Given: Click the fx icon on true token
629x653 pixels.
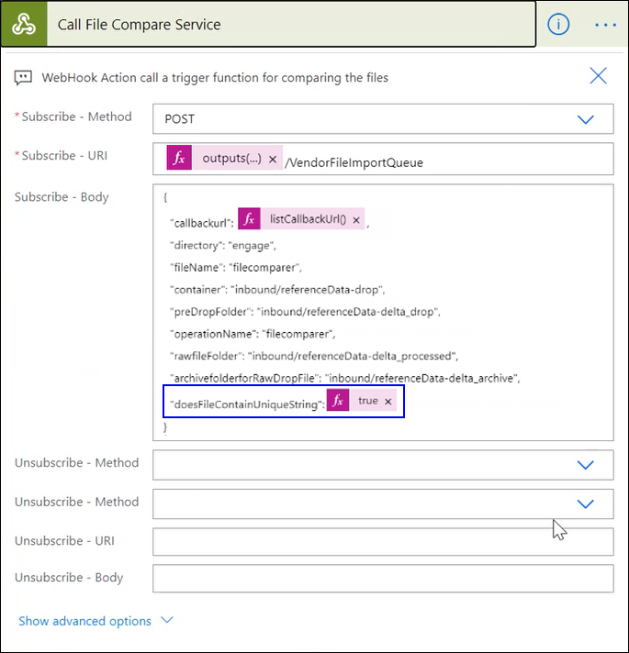Looking at the screenshot, I should [x=338, y=402].
